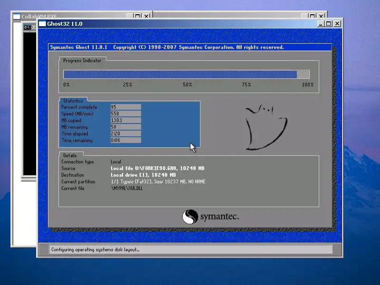This screenshot has width=380, height=285.
Task: Click source file U:\FORKIE98.GHO text
Action: click(158, 168)
